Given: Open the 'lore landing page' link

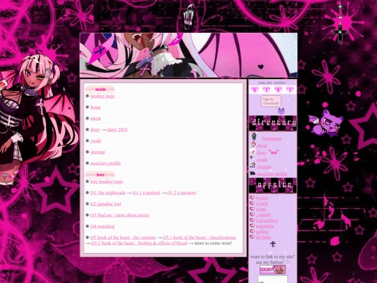Looking at the screenshot, I should 107,182.
